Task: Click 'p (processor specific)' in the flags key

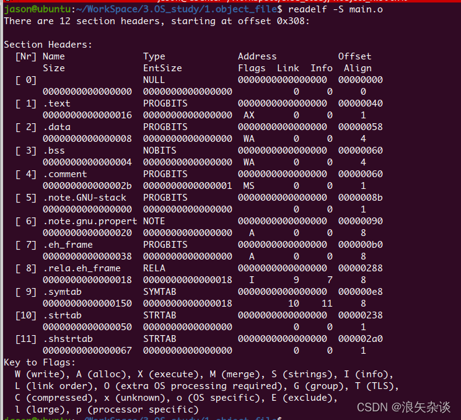Action: tap(138, 409)
